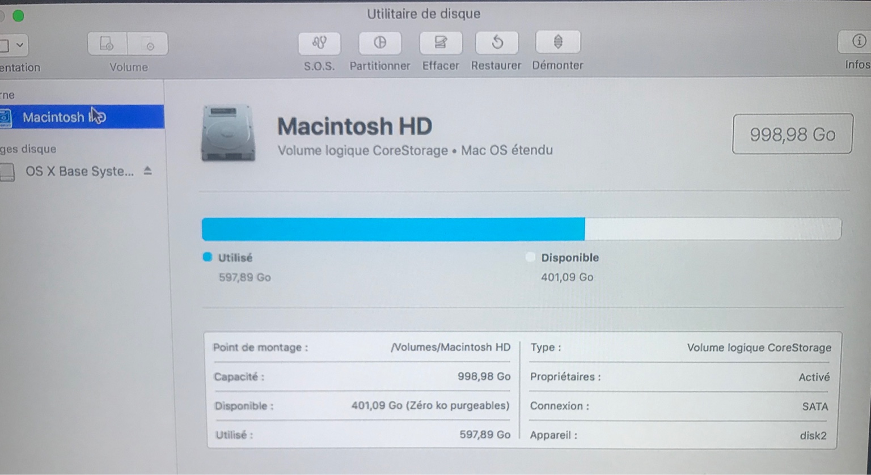Click the 401,09 Go value under Disponible
This screenshot has height=475, width=871.
(567, 277)
